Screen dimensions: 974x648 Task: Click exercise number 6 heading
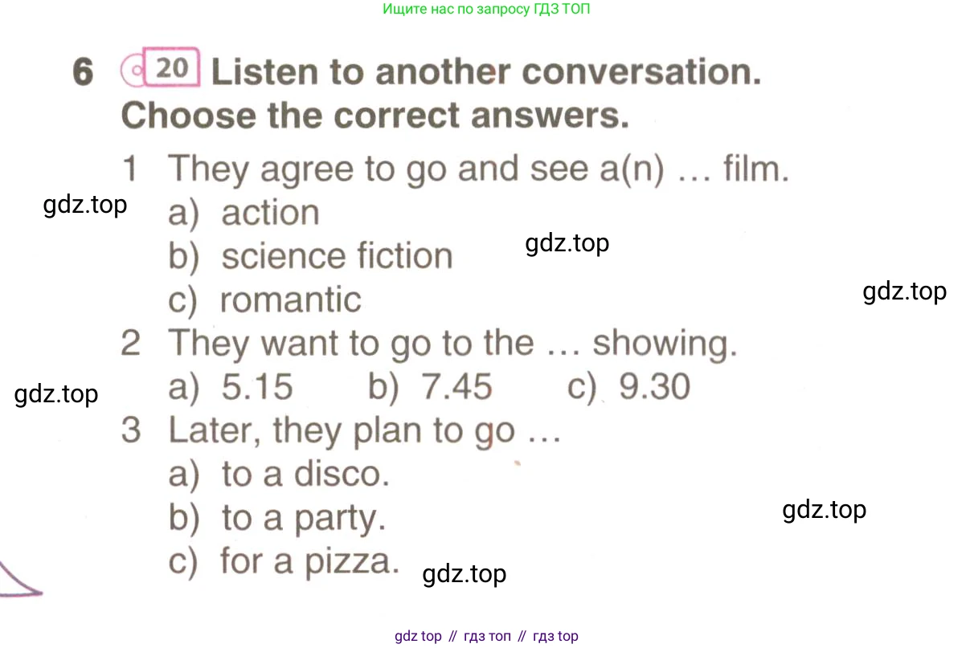(84, 72)
